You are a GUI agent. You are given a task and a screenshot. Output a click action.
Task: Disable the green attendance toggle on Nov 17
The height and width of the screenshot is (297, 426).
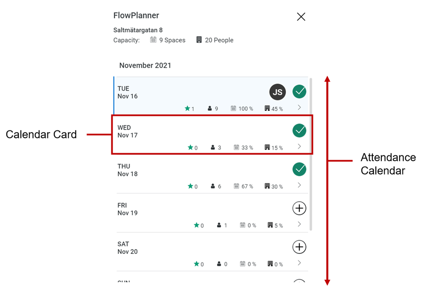tap(300, 130)
